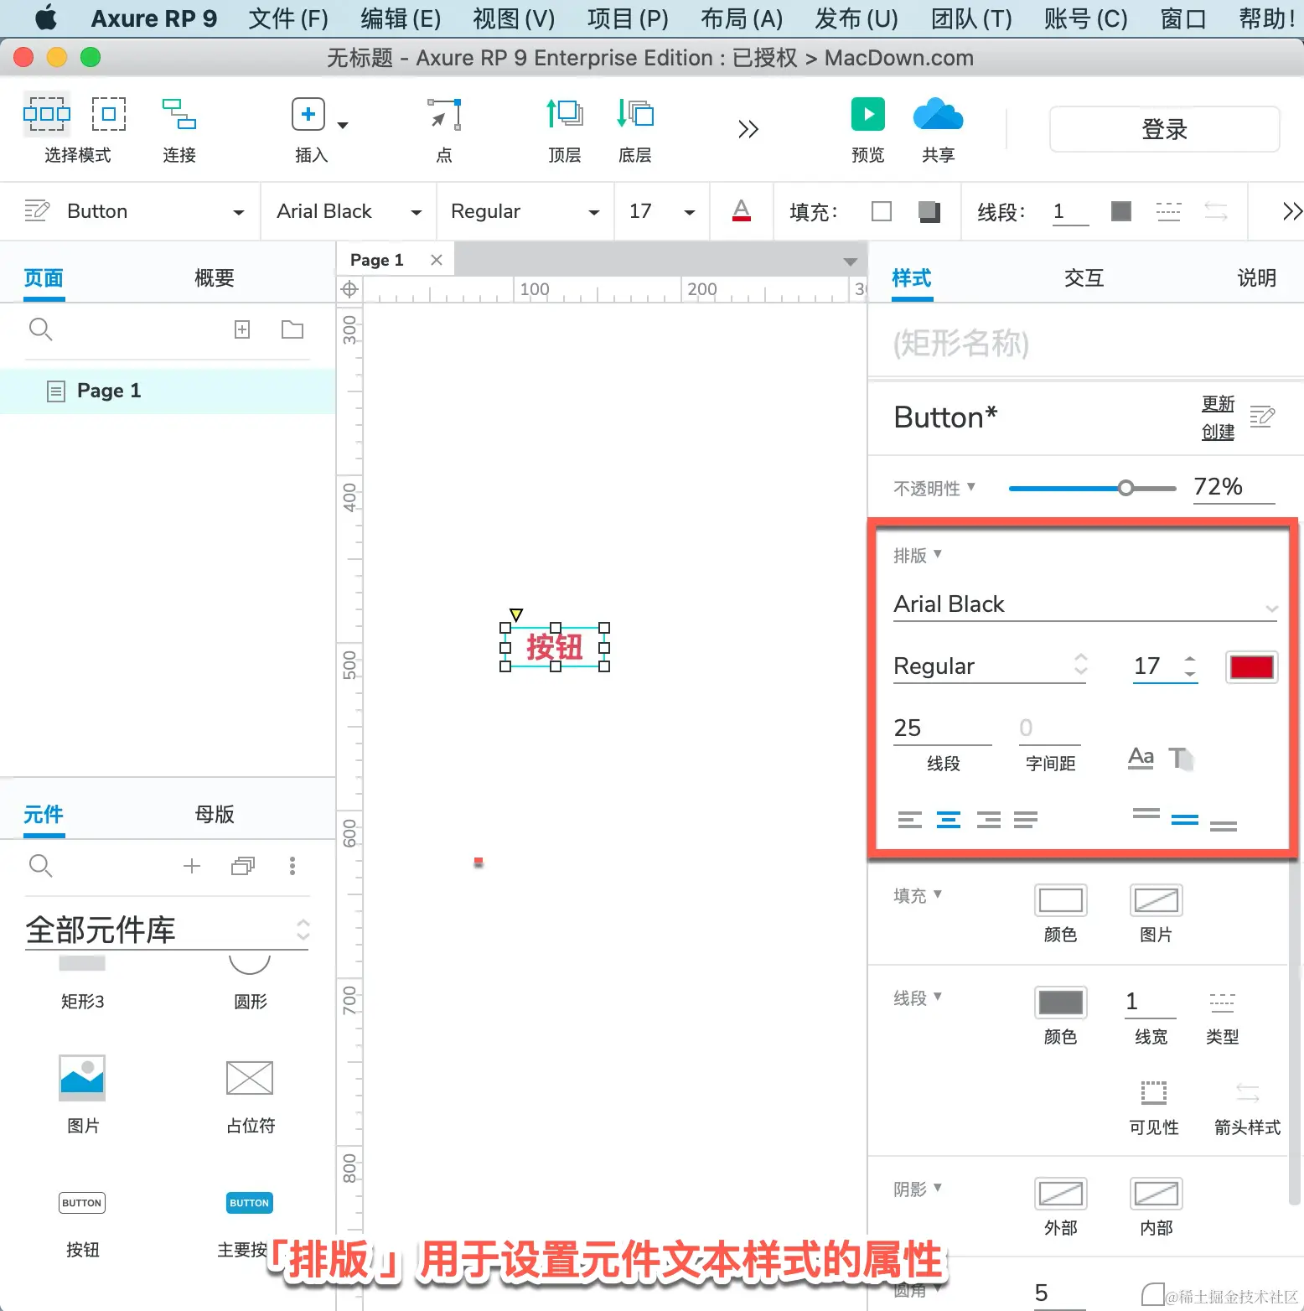Activate the Connect tool

pos(179,114)
